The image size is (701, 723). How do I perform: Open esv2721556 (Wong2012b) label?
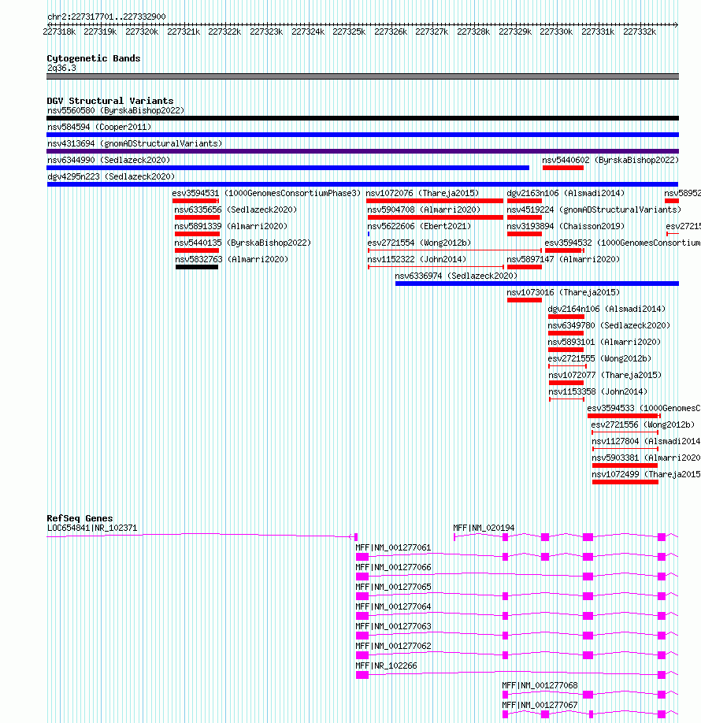[643, 425]
